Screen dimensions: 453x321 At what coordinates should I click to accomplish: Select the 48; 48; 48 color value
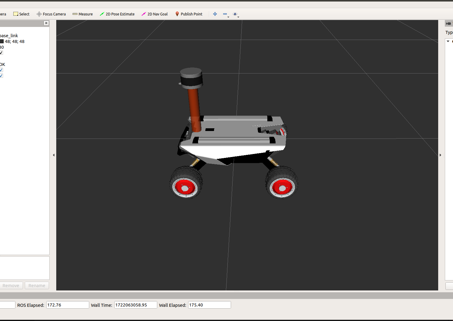[15, 41]
